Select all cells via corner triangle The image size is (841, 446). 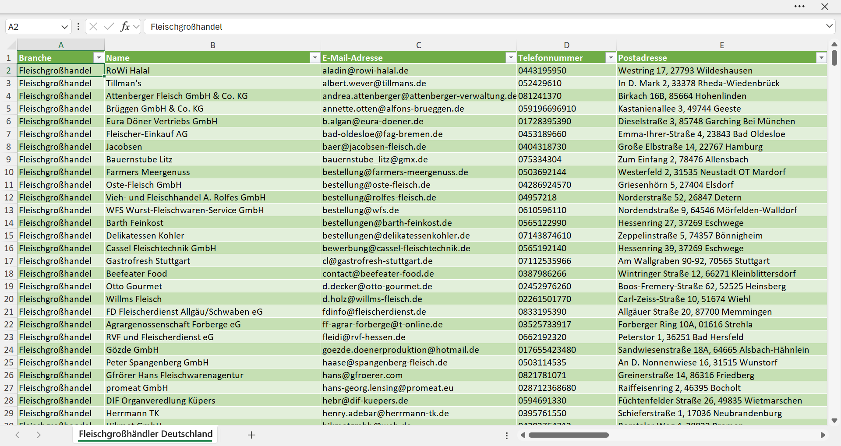tap(11, 45)
